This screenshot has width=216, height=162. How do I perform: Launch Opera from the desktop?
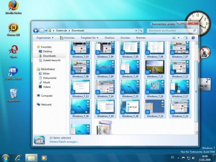click(x=13, y=51)
